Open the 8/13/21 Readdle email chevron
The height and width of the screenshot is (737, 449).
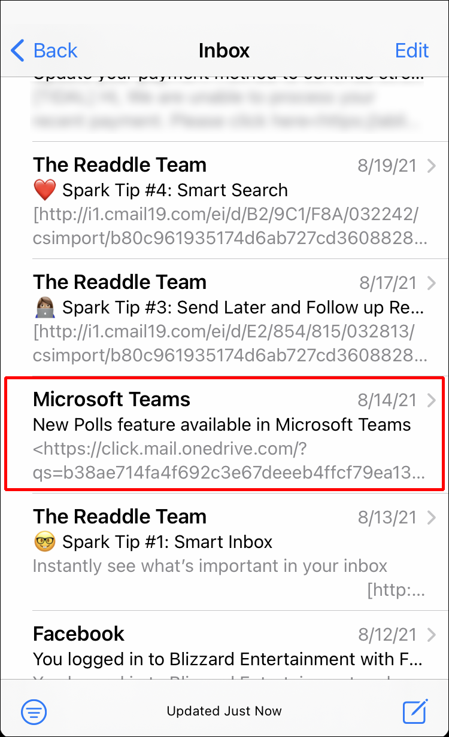[x=432, y=518]
